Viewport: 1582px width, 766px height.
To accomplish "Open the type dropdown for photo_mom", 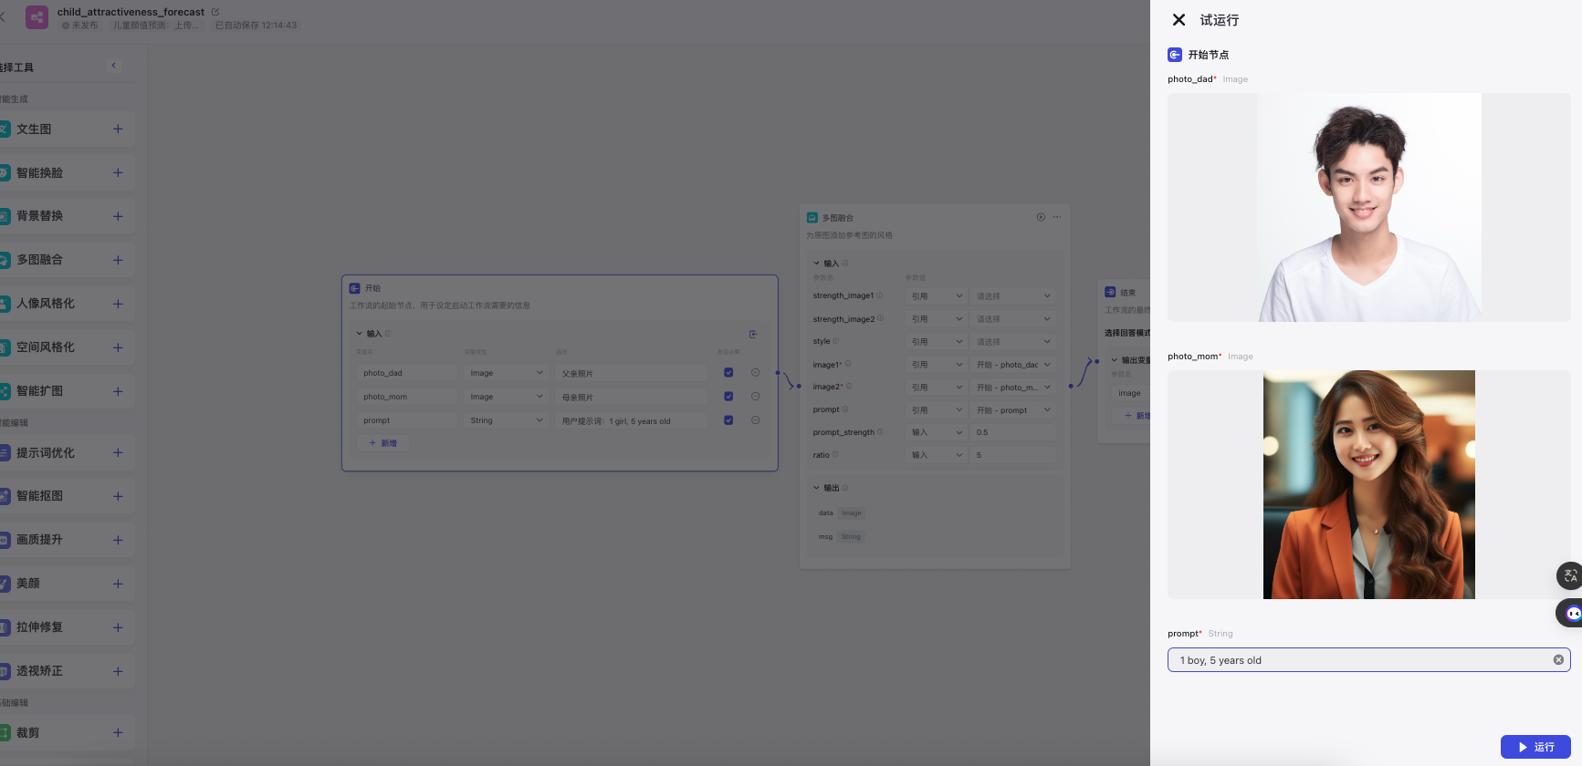I will click(507, 397).
